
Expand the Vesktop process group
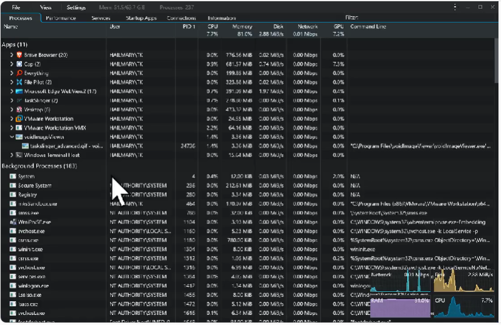click(x=12, y=110)
